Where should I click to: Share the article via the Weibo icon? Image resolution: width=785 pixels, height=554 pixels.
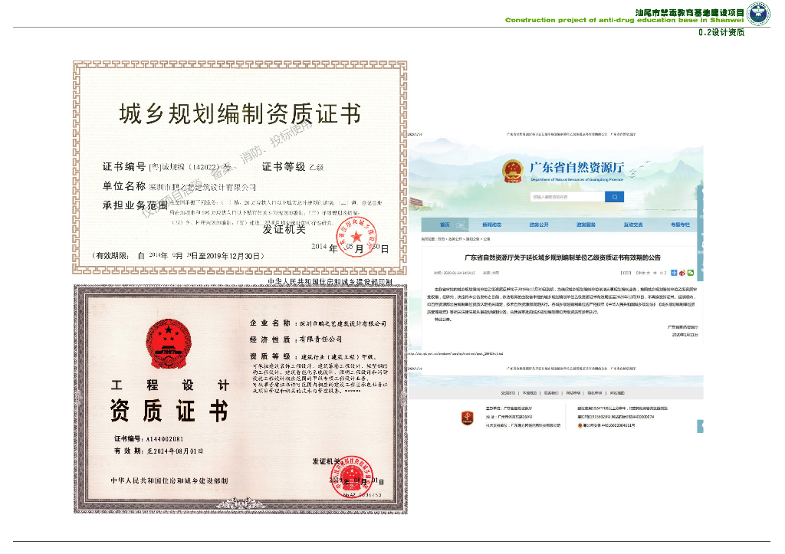pyautogui.click(x=682, y=273)
